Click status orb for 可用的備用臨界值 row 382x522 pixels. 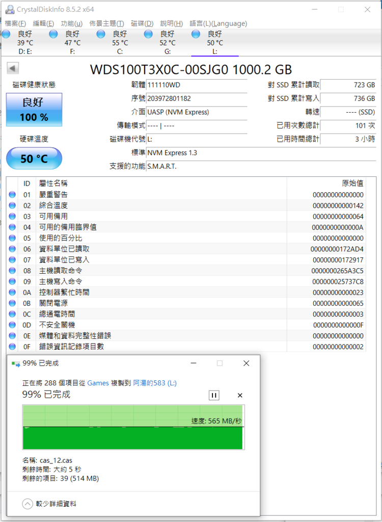pos(12,227)
